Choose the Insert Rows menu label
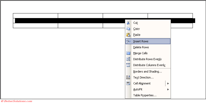Image resolution: width=206 pixels, height=103 pixels. [x=141, y=41]
